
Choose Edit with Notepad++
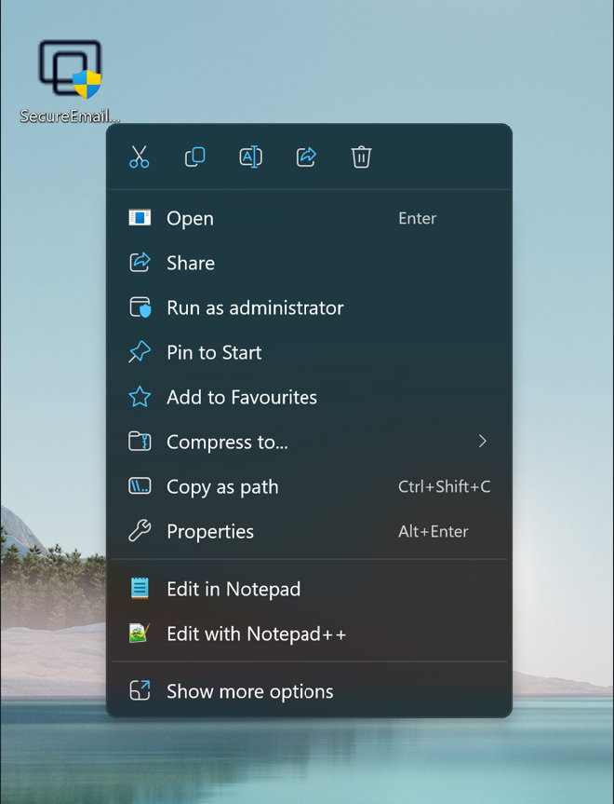click(x=309, y=634)
